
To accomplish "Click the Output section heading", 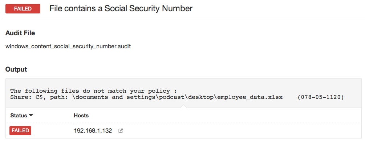I will pos(16,69).
